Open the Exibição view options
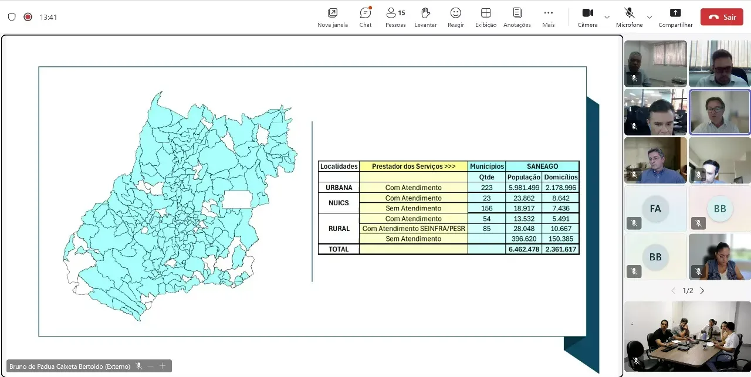The width and height of the screenshot is (751, 377). coord(485,17)
